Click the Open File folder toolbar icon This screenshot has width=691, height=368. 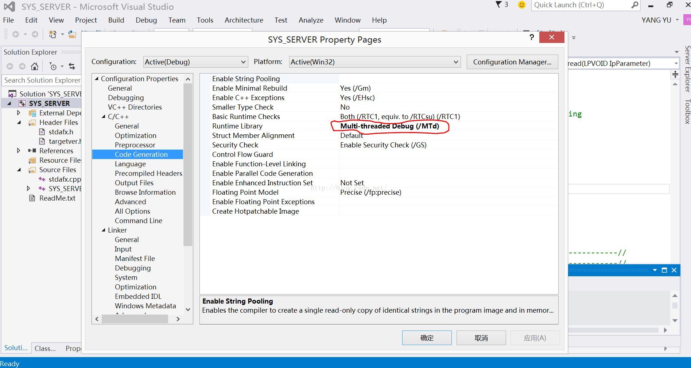click(72, 34)
